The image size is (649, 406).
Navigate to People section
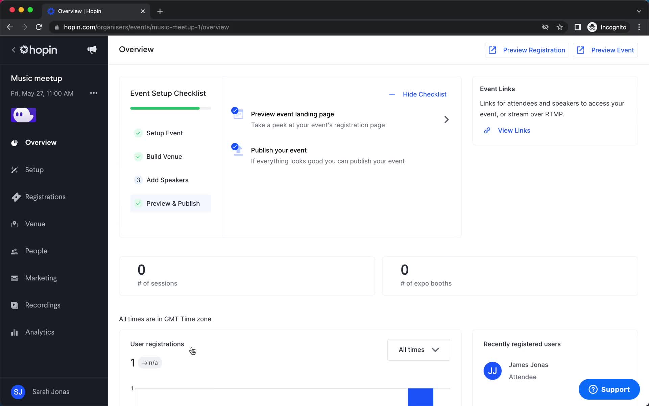coord(37,251)
